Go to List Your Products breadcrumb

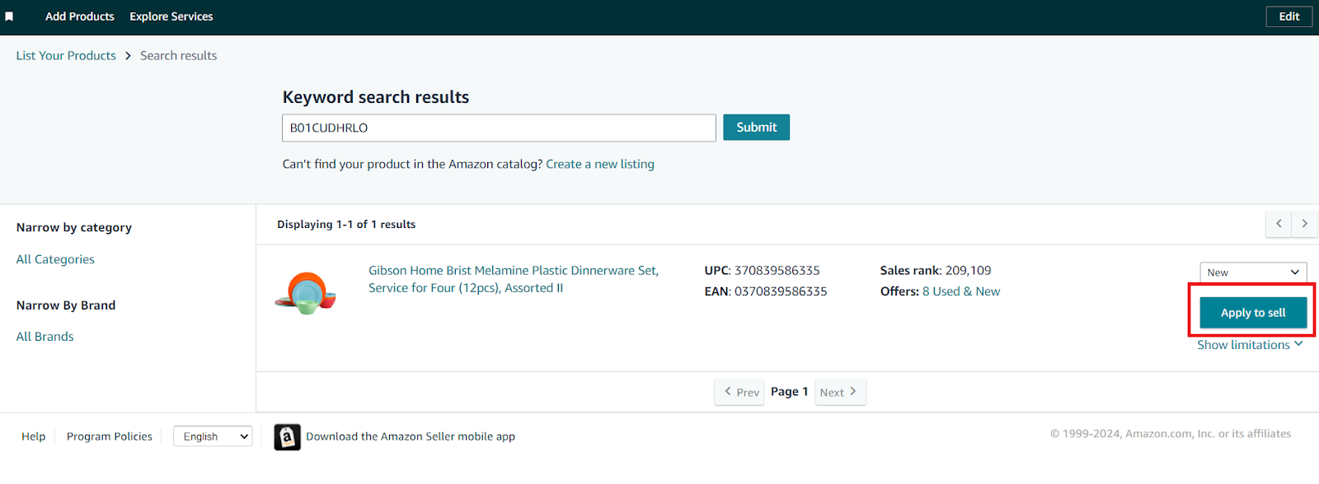66,56
